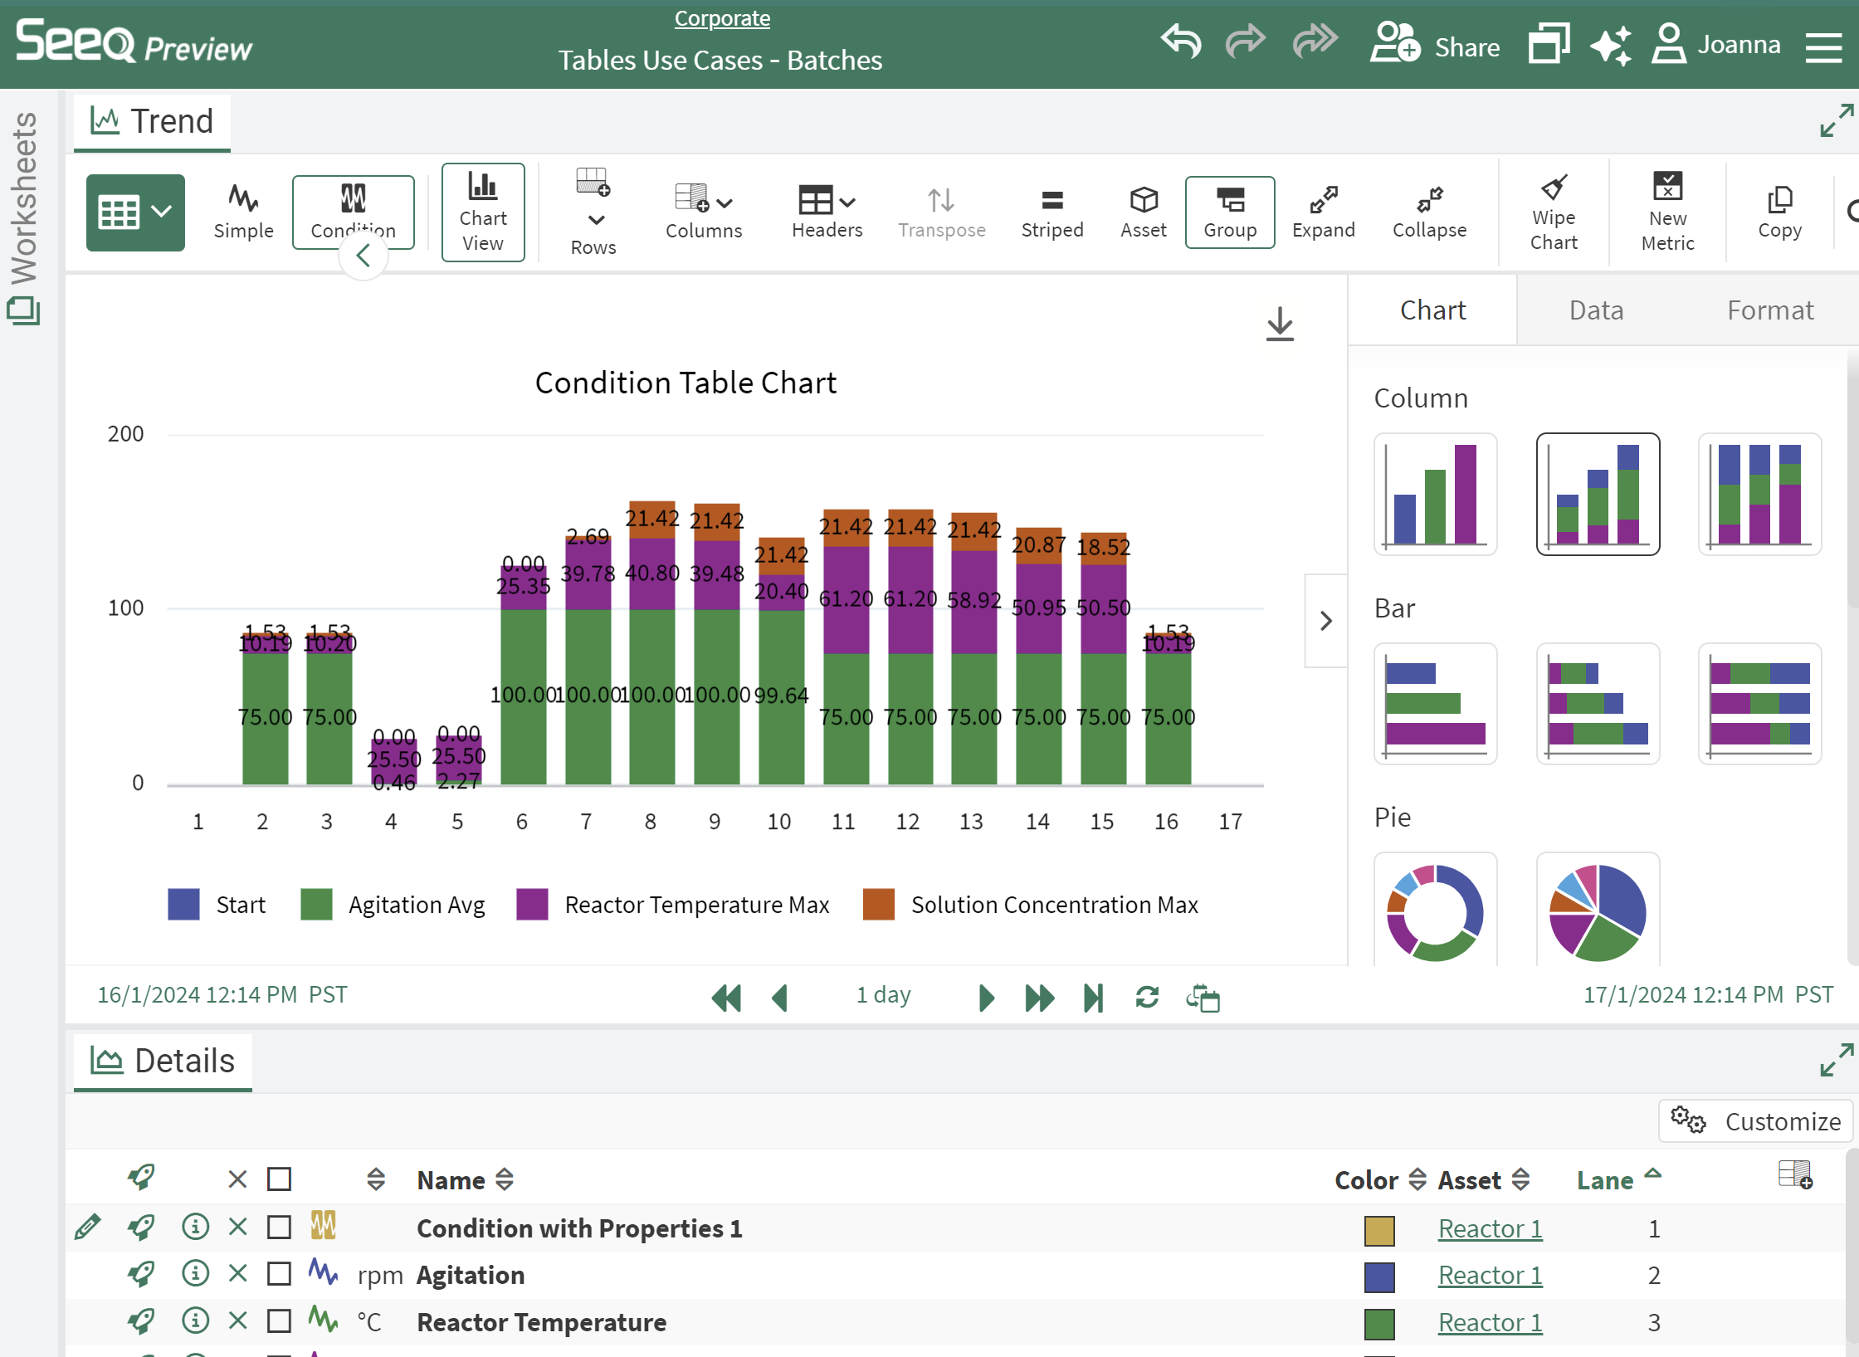Open color picker for Condition with Properties 1
This screenshot has width=1859, height=1357.
click(x=1378, y=1230)
